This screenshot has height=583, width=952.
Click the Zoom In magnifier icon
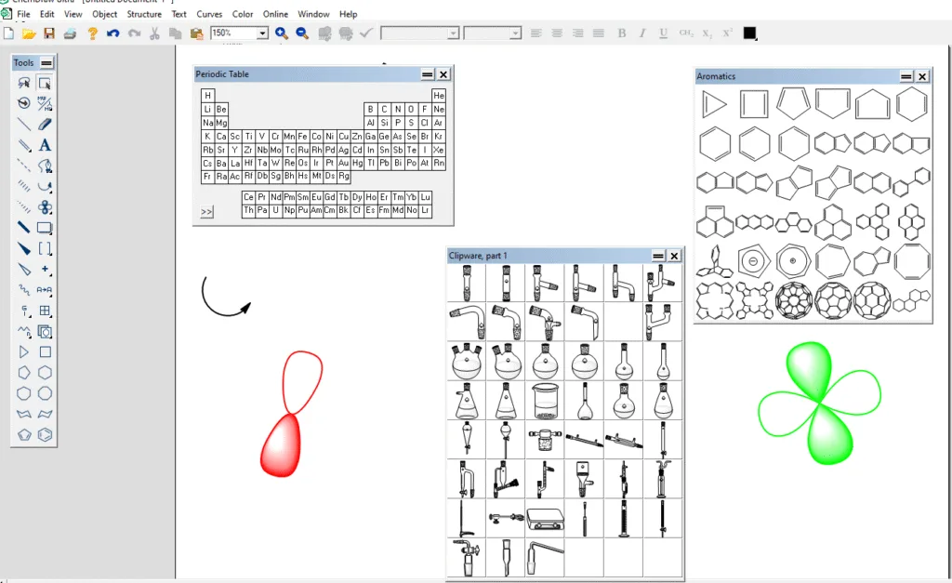pyautogui.click(x=281, y=33)
